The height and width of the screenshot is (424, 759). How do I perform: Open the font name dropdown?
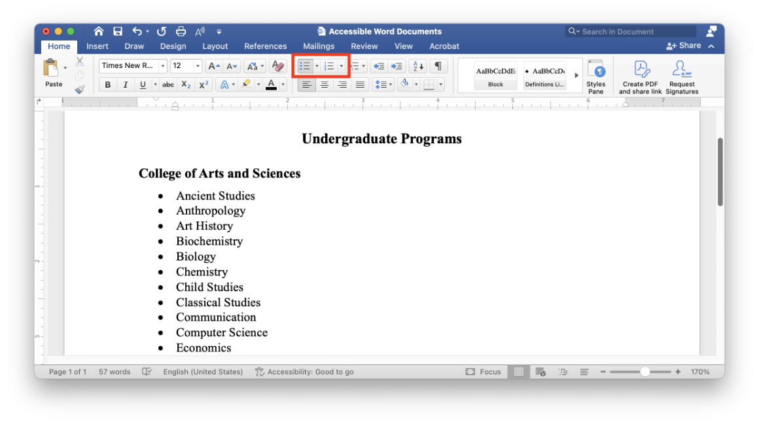162,65
